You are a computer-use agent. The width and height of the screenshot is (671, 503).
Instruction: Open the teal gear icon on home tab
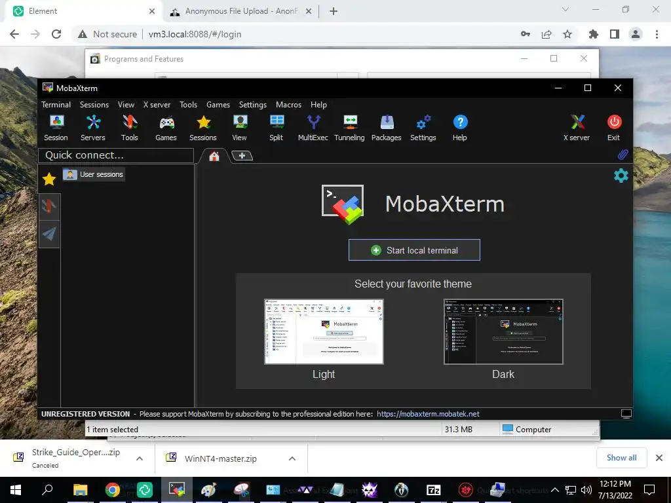[x=621, y=176]
